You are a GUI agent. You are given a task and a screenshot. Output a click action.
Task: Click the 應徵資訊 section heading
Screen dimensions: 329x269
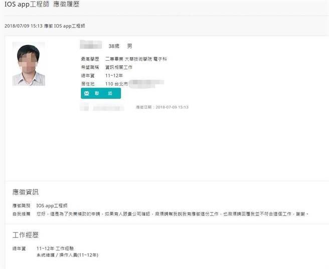[25, 192]
